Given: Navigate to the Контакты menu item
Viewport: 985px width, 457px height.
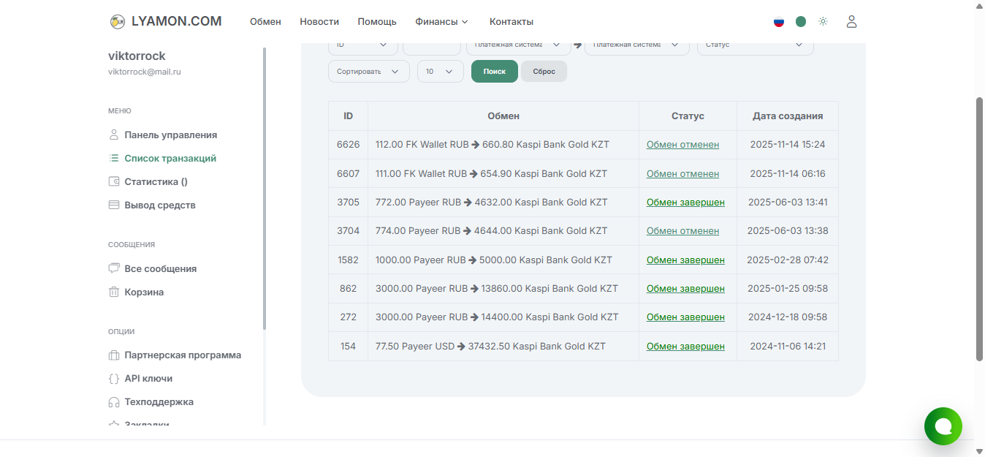Looking at the screenshot, I should coord(511,22).
